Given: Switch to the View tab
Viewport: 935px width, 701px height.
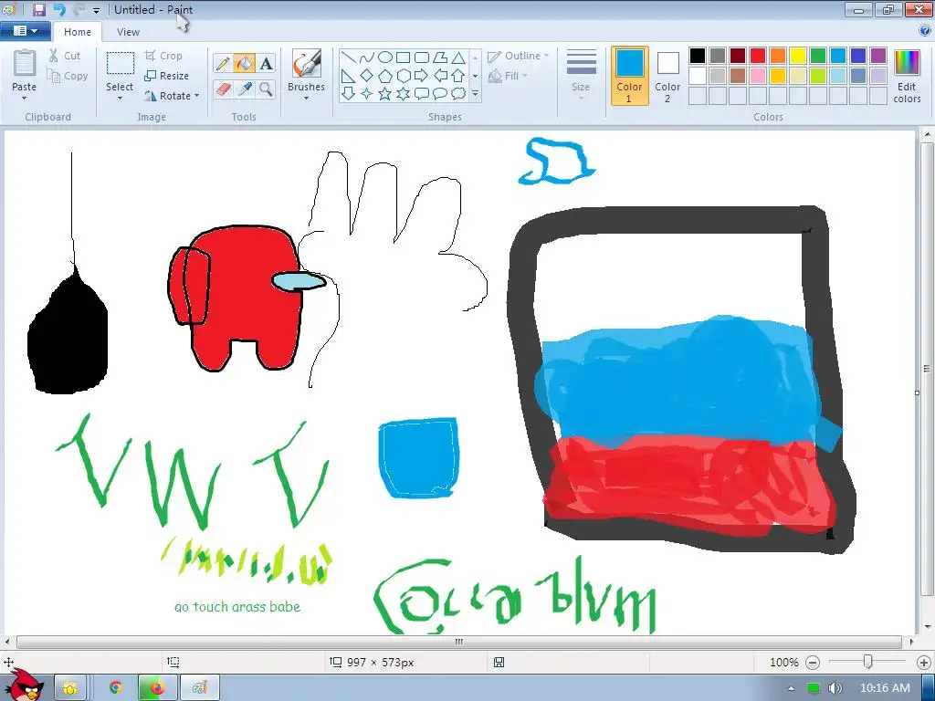Looking at the screenshot, I should point(128,32).
